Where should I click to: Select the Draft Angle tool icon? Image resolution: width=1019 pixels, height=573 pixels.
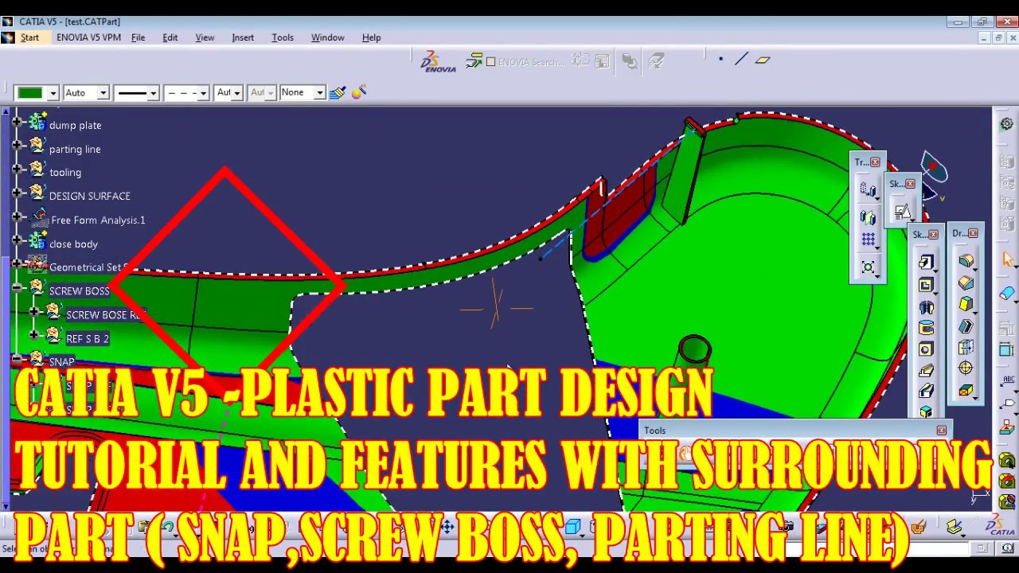pyautogui.click(x=966, y=304)
